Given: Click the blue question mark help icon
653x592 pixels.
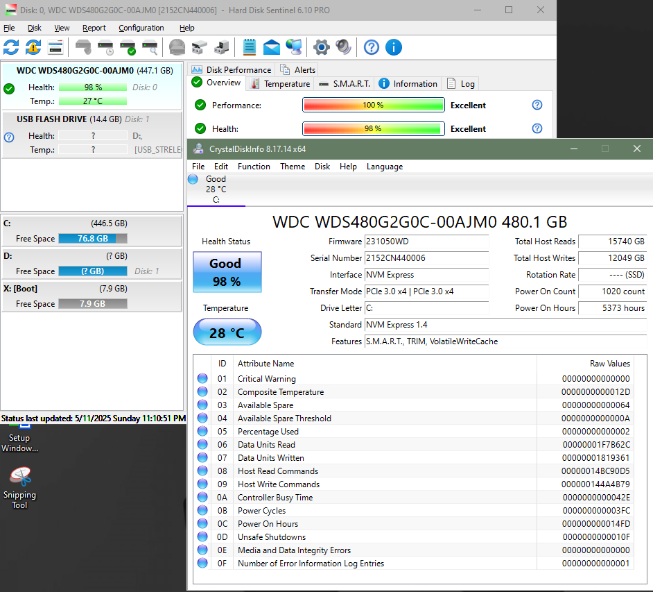Looking at the screenshot, I should (x=372, y=47).
